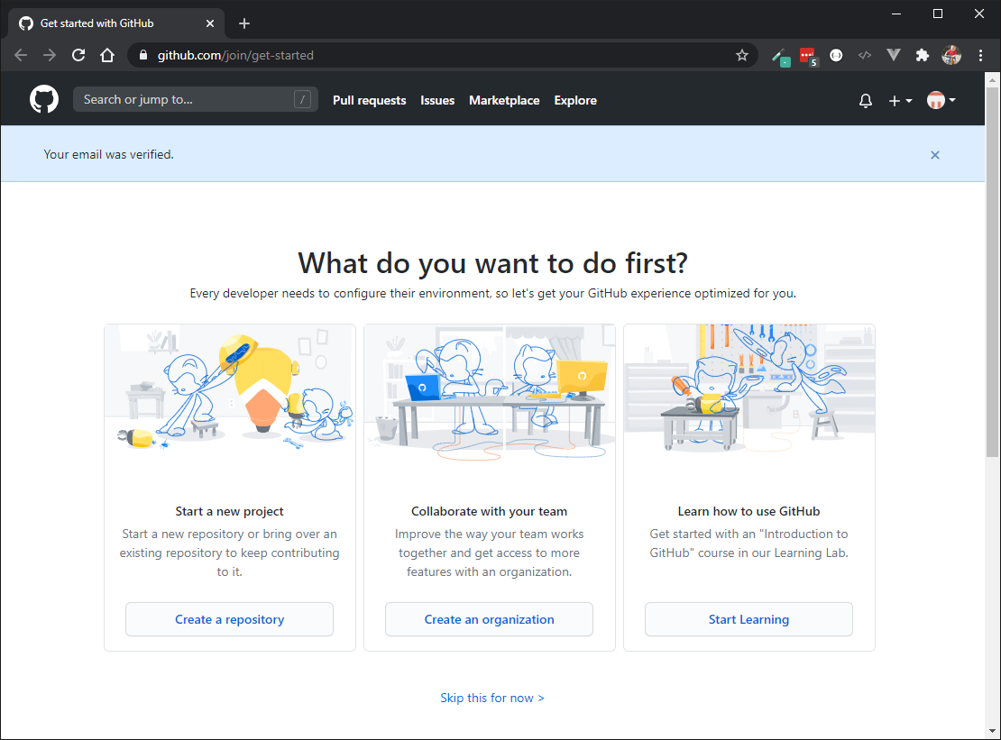Viewport: 1001px width, 740px height.
Task: Minimize the browser window
Action: [896, 14]
